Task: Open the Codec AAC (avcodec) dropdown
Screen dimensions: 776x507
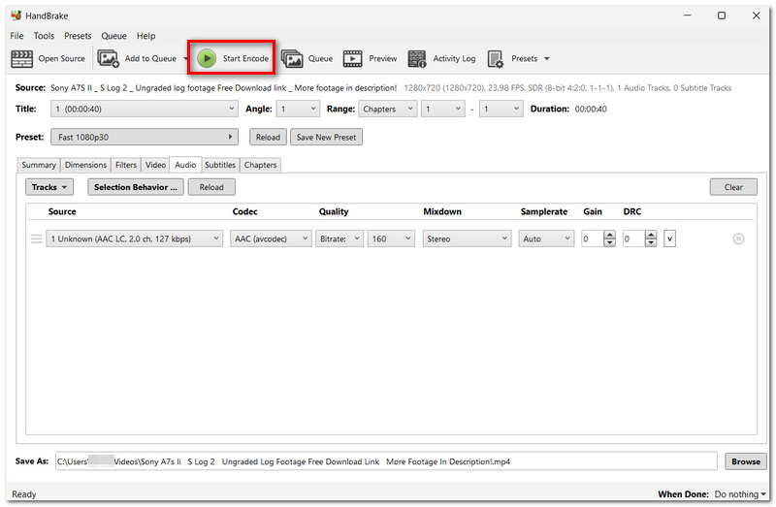Action: coord(271,238)
